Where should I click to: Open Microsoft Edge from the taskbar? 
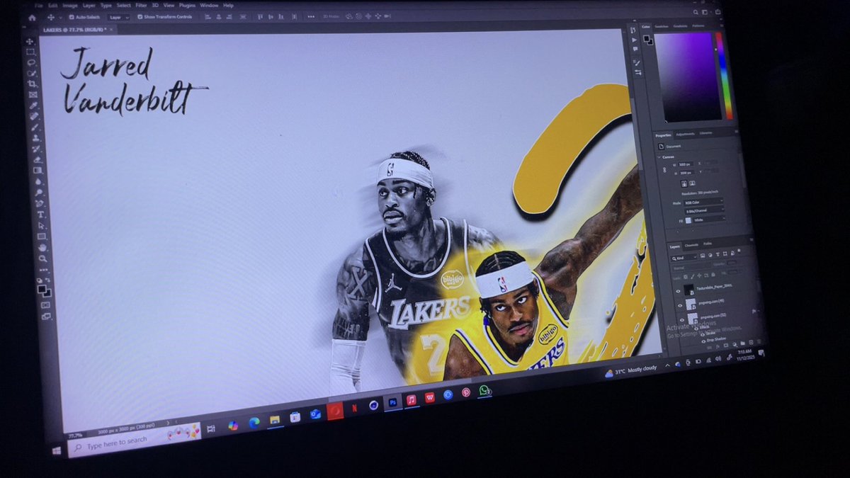[254, 422]
